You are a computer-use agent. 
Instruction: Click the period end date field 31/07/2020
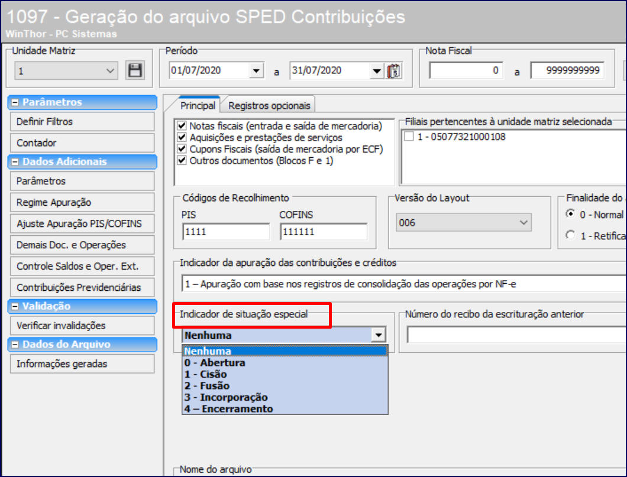coord(330,71)
